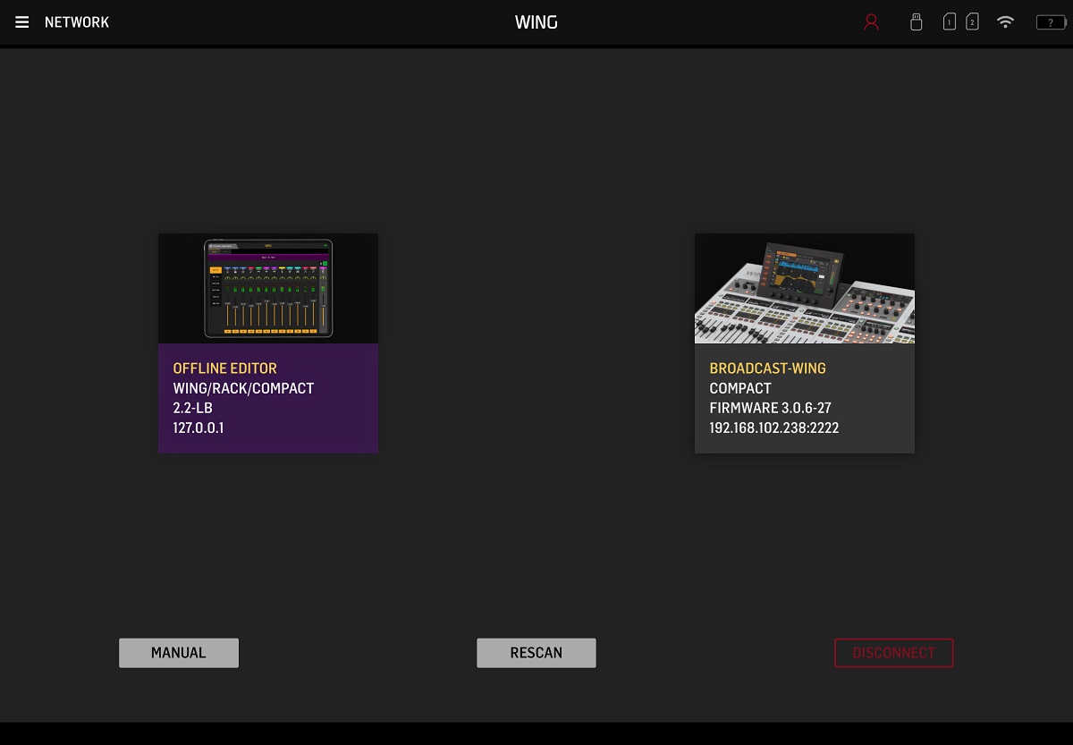Open the hamburger menu
The image size is (1073, 745).
tap(22, 22)
